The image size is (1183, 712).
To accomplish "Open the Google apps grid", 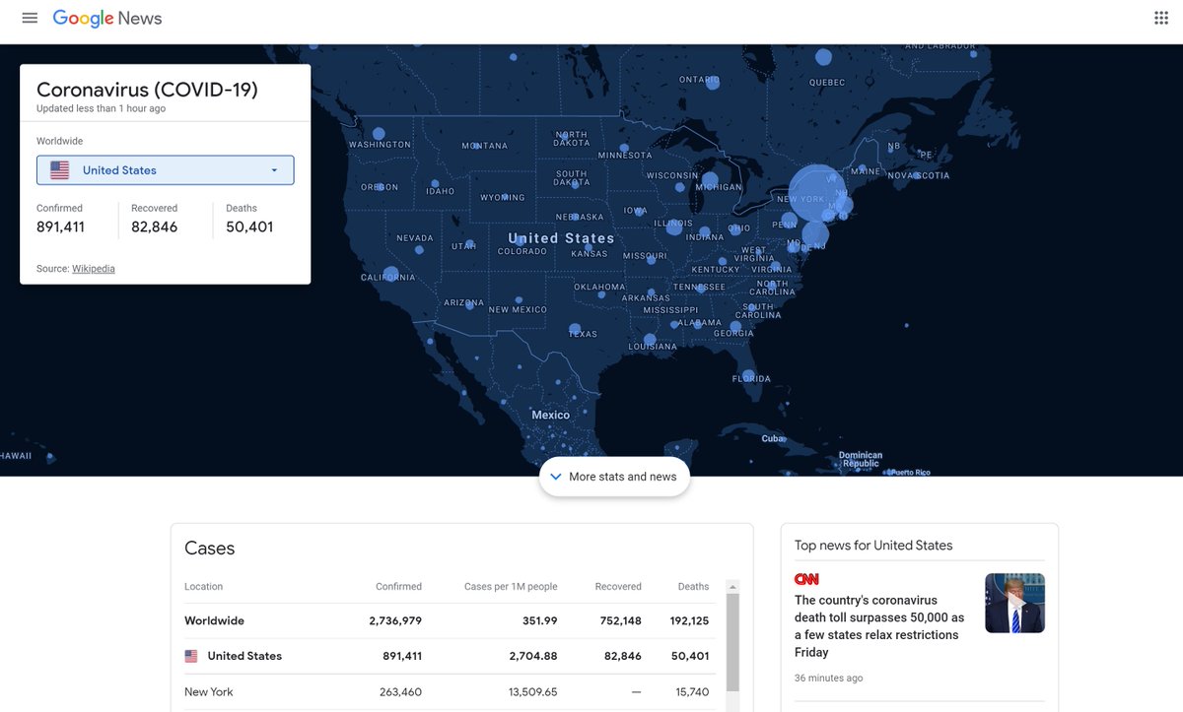I will point(1160,18).
